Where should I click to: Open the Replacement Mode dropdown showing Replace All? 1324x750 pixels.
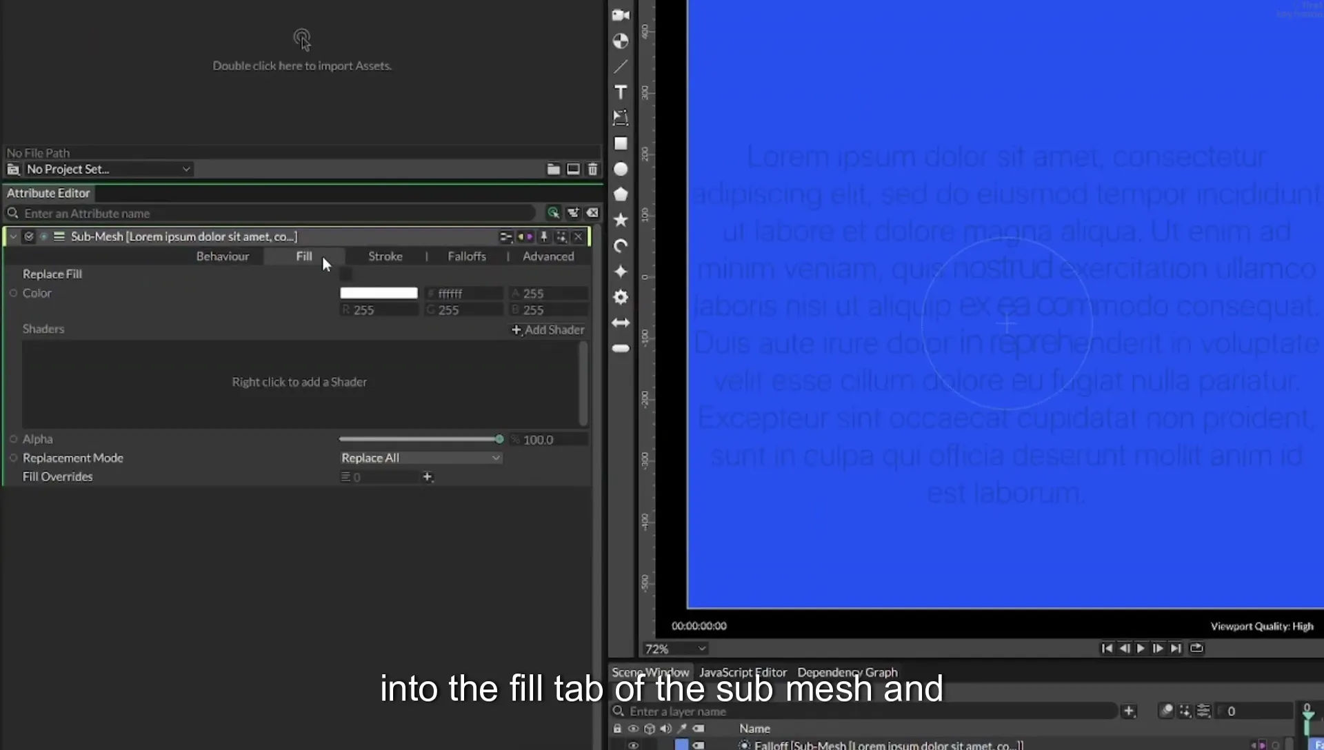click(x=421, y=458)
